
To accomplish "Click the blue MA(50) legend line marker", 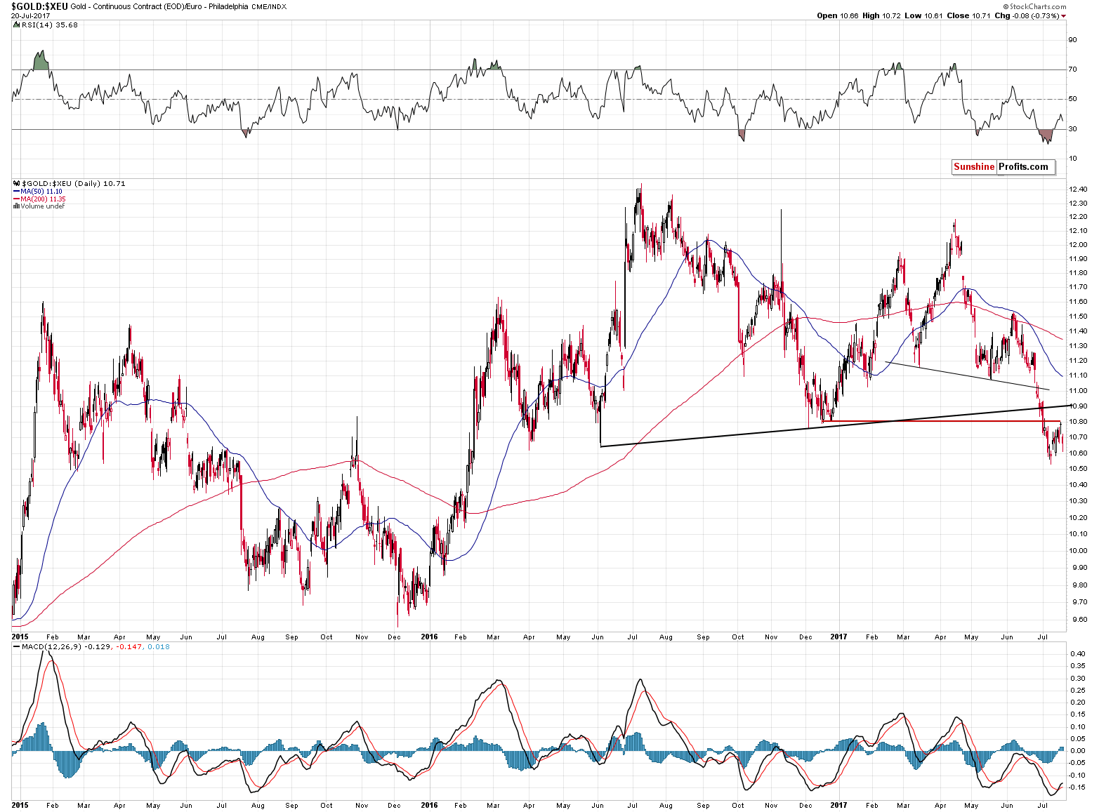I will 16,191.
